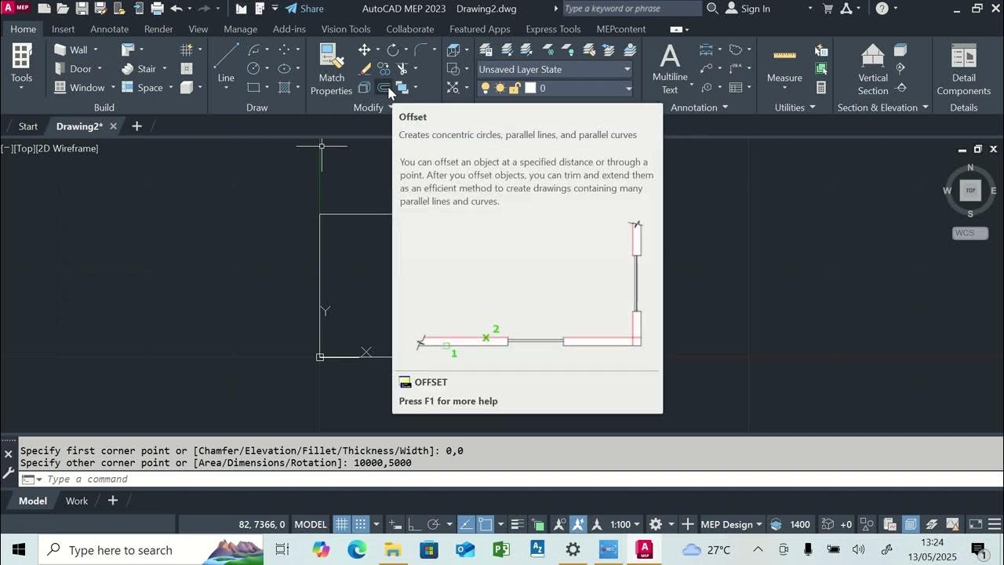
Task: Open the Unsaved Layer State dropdown
Action: [x=626, y=69]
